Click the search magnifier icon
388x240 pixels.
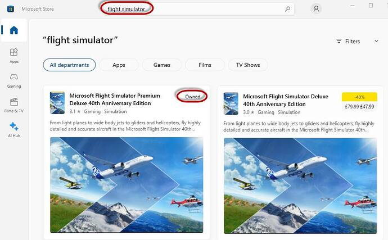tap(287, 9)
